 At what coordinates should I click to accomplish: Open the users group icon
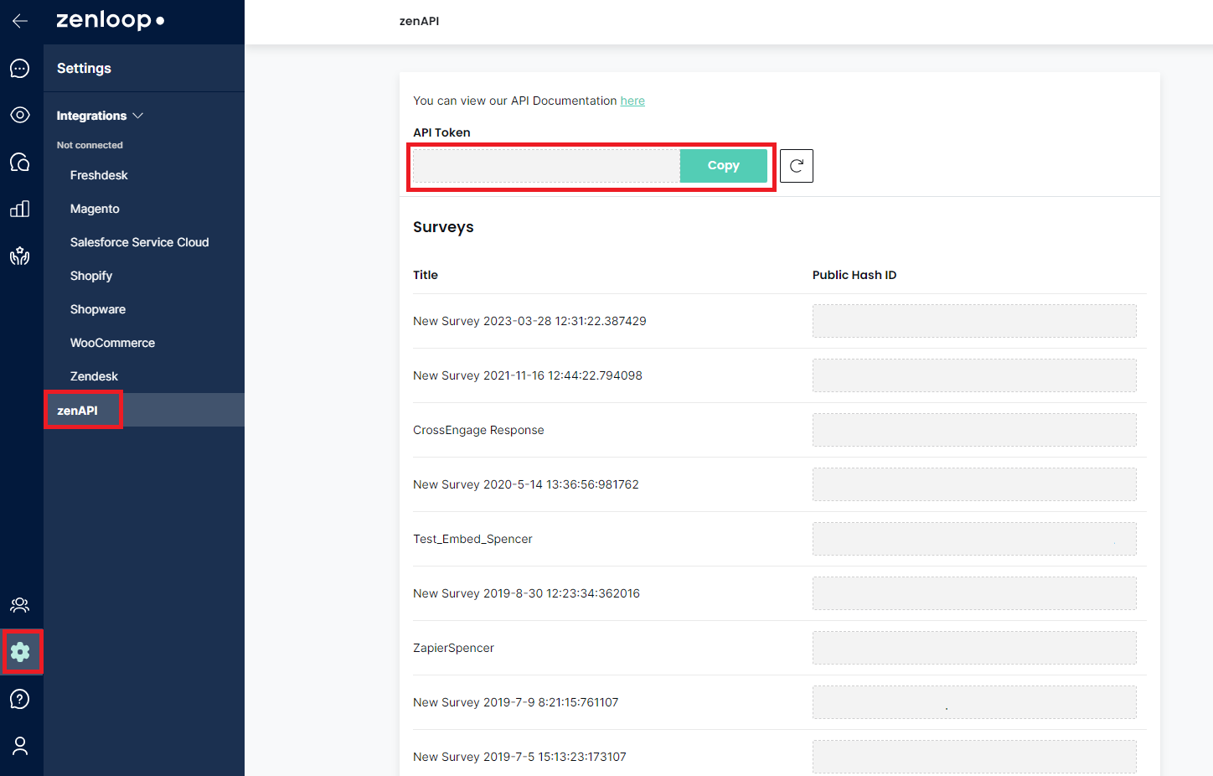tap(20, 605)
